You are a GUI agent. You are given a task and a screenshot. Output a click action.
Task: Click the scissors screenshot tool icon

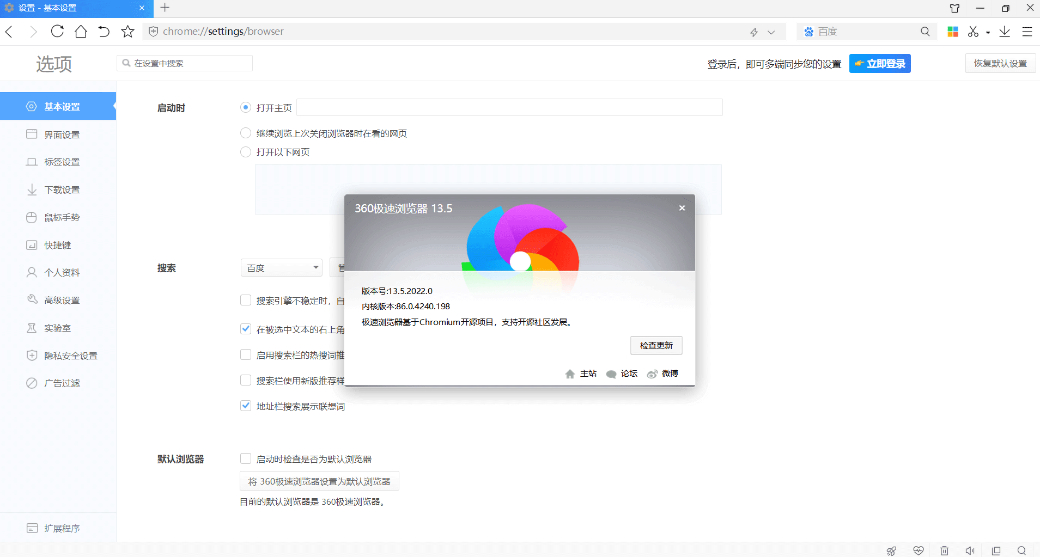(x=974, y=32)
